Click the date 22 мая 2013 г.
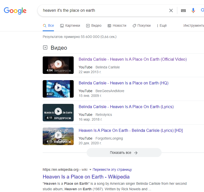 pos(90,72)
